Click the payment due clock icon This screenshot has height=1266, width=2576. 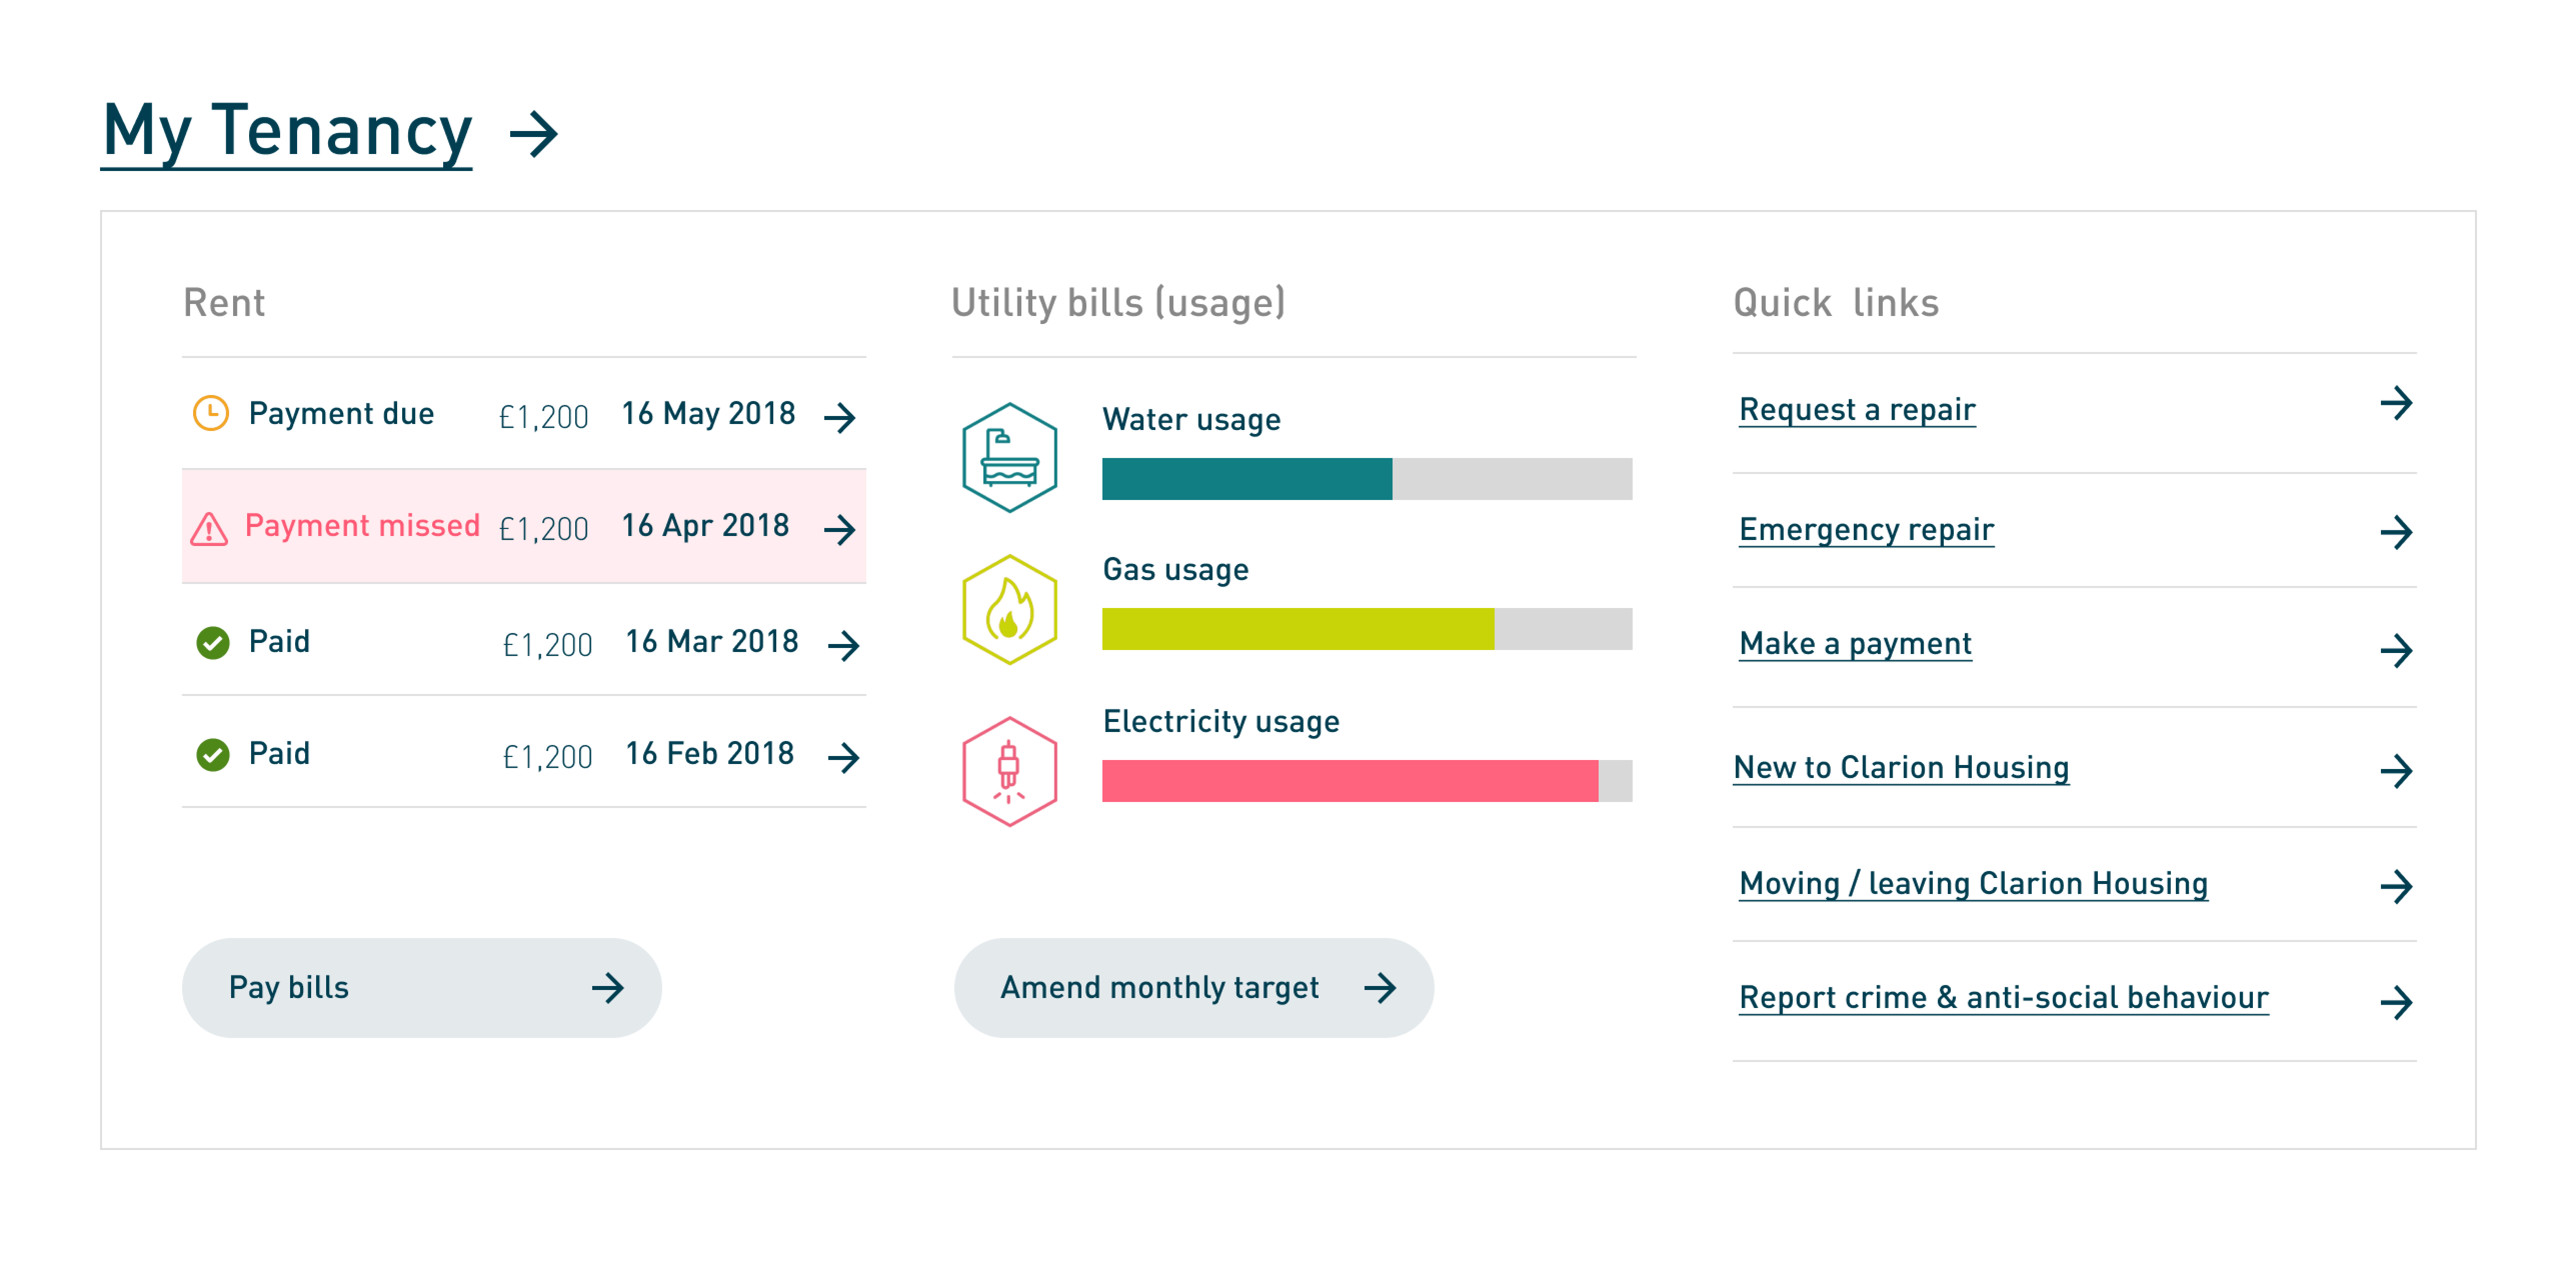tap(210, 413)
